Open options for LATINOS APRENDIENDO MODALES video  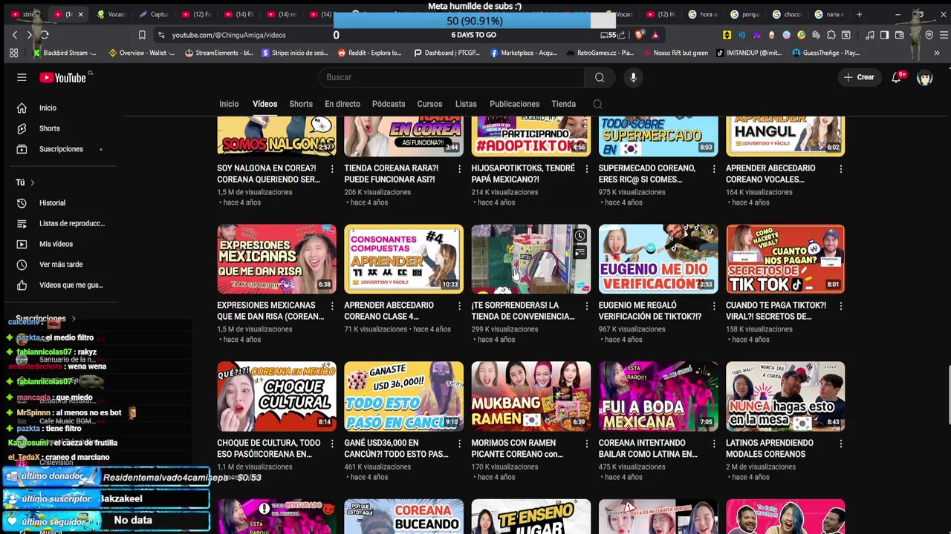point(840,444)
